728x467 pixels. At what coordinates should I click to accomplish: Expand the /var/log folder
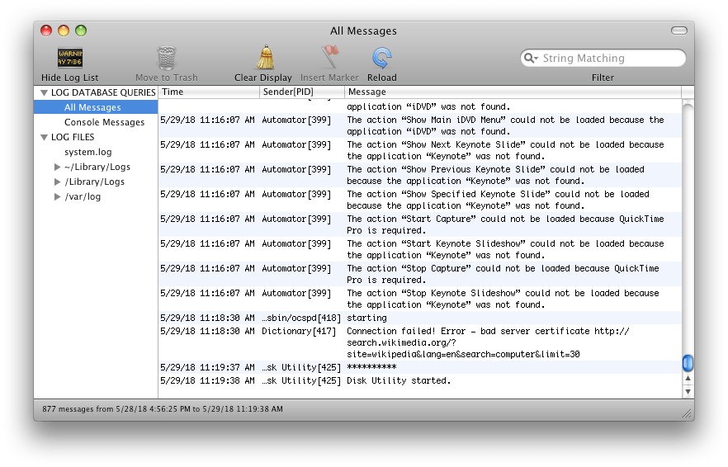click(x=57, y=196)
